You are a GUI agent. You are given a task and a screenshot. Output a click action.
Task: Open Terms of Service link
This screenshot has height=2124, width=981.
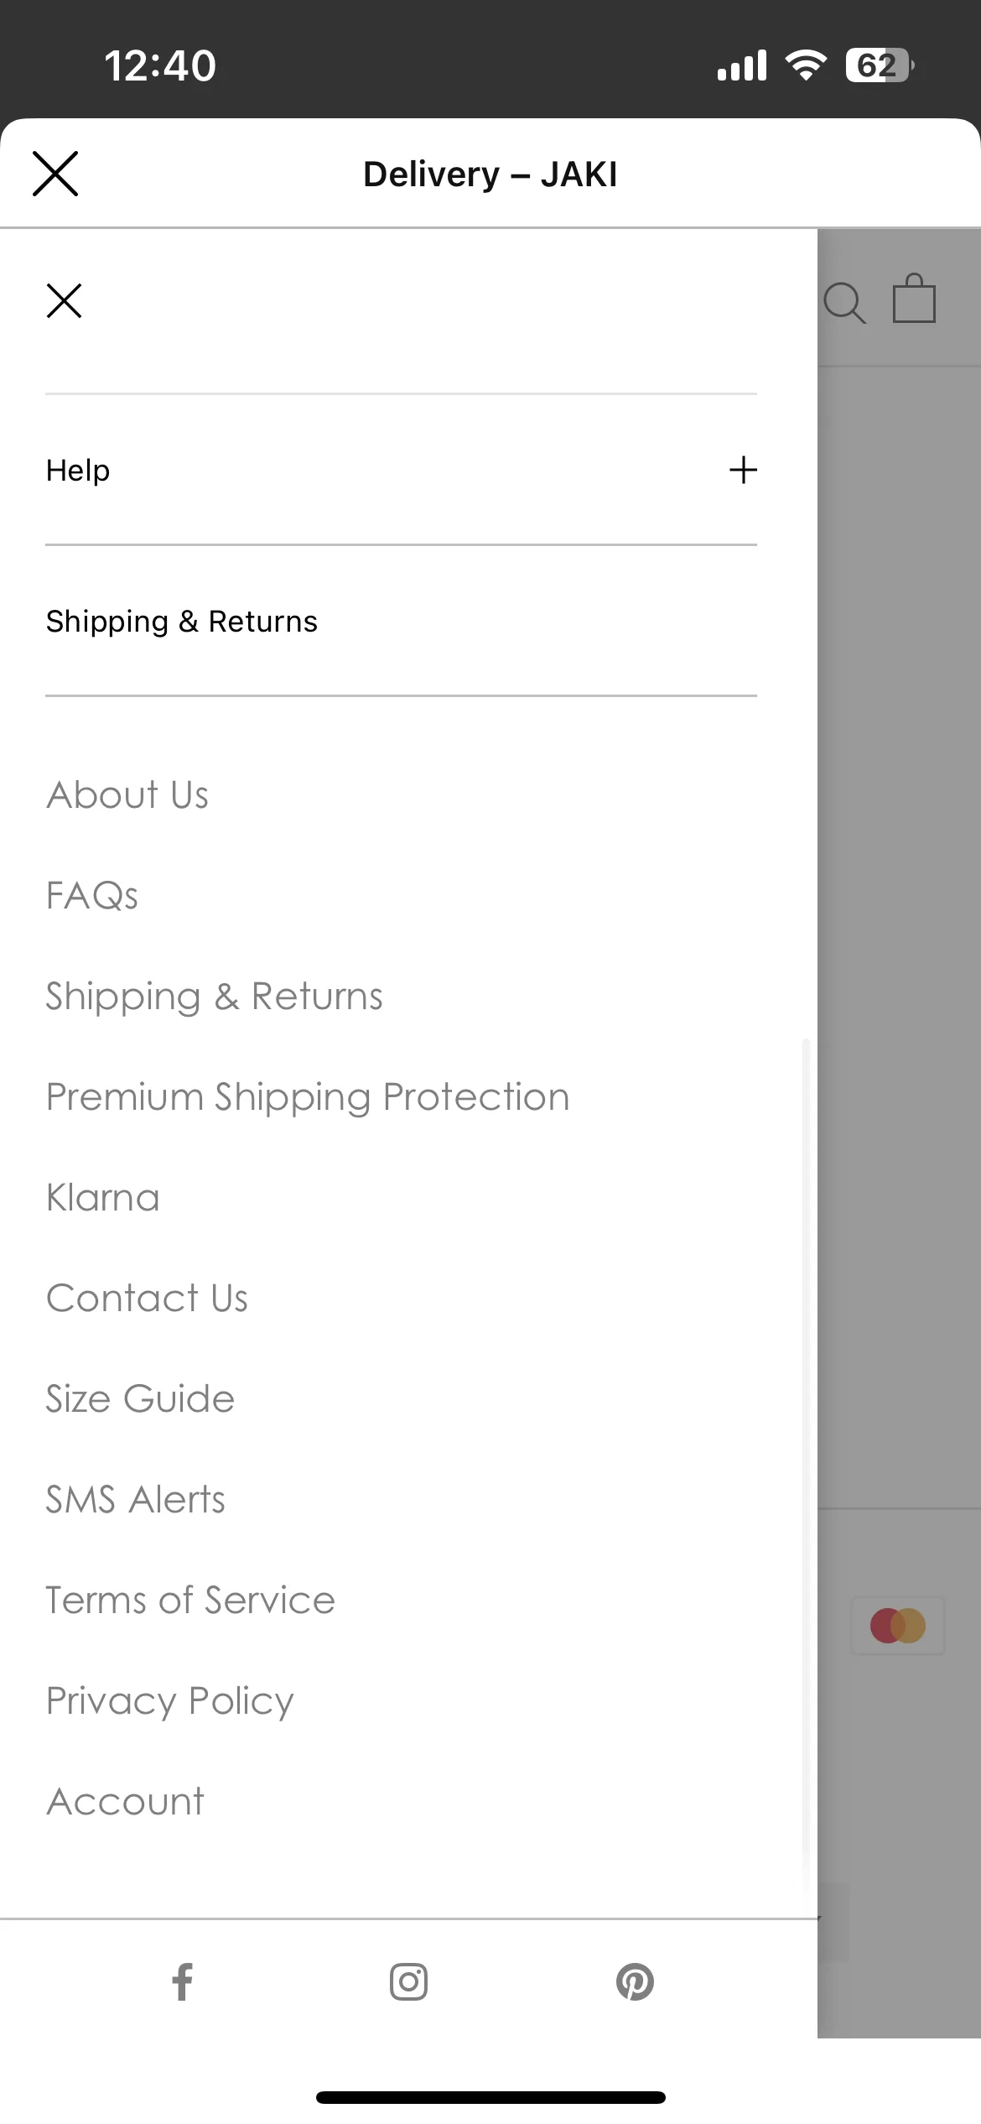[x=190, y=1600]
